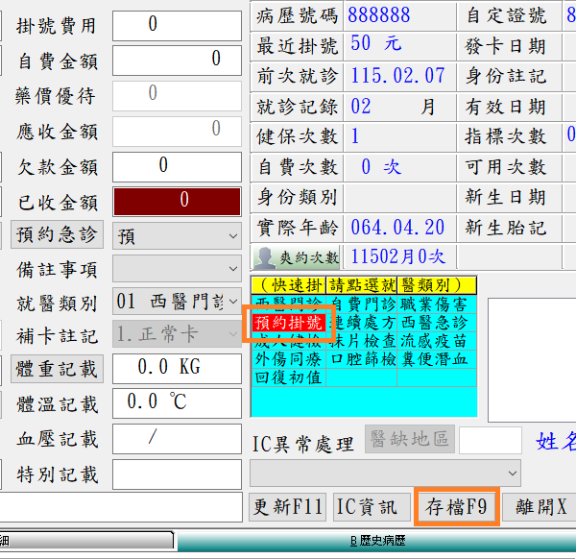This screenshot has width=576, height=559.
Task: Select 職業傷害 category cell
Action: [x=434, y=304]
